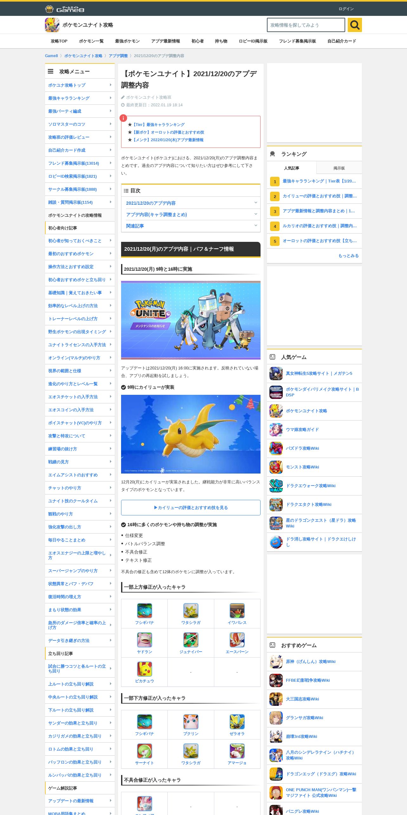Click the もっとみる link under the ranking

coord(348,256)
